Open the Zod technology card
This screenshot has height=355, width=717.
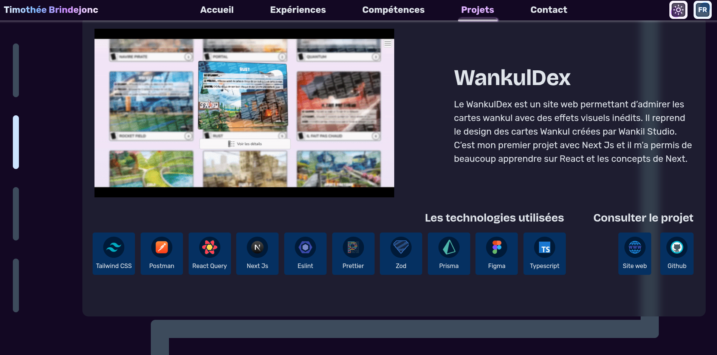pyautogui.click(x=401, y=253)
